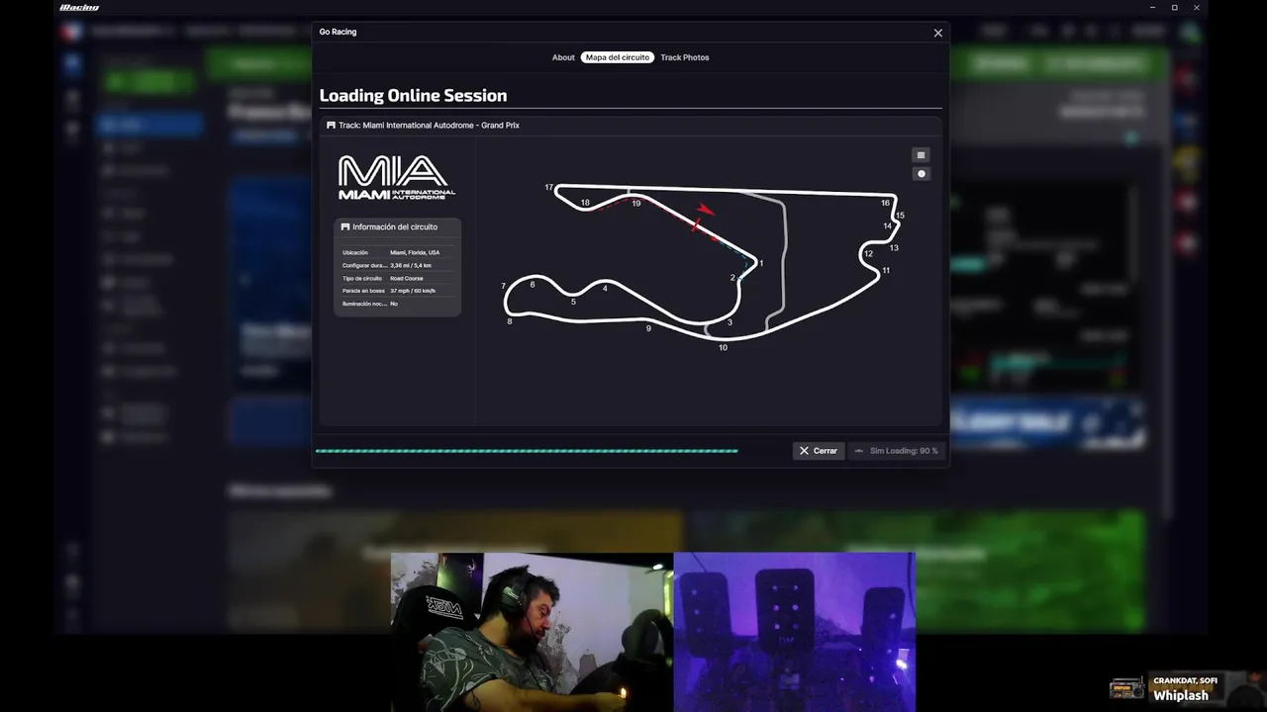Click the icon beside Información del circuito
Viewport: 1267px width, 712px height.
[345, 227]
